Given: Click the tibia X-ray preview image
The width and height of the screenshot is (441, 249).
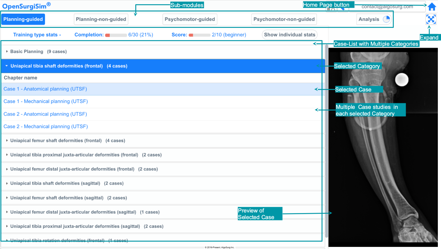Looking at the screenshot, I should click(383, 146).
